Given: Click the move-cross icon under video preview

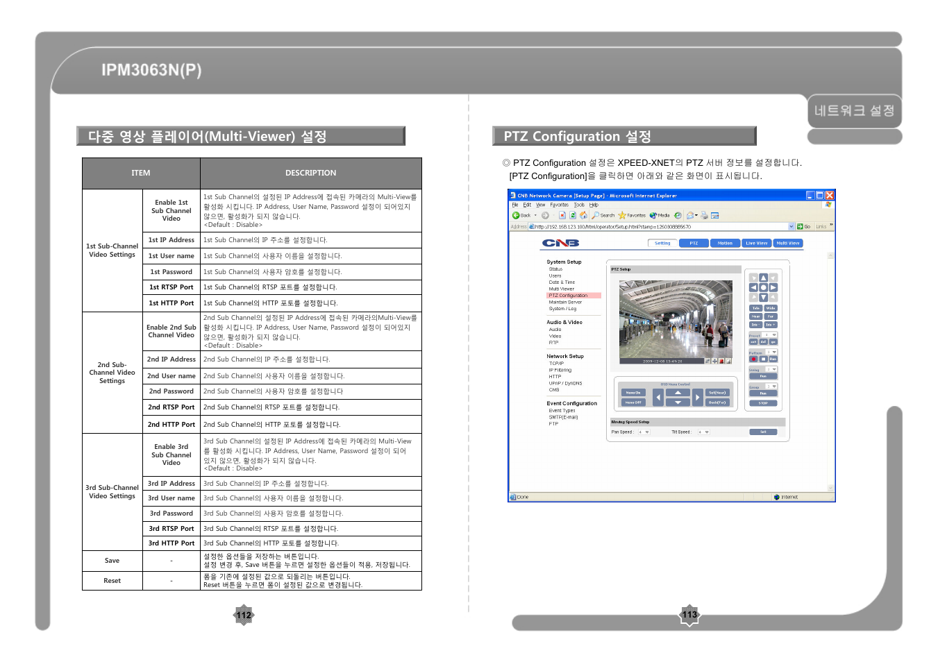Looking at the screenshot, I should click(714, 361).
